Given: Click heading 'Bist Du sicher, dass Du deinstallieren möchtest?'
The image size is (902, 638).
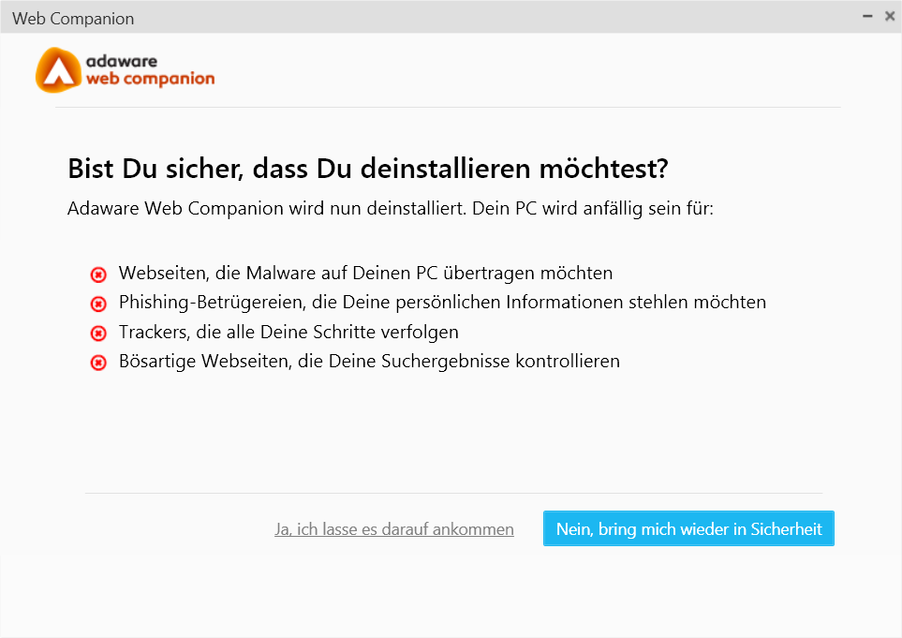Looking at the screenshot, I should (x=368, y=169).
